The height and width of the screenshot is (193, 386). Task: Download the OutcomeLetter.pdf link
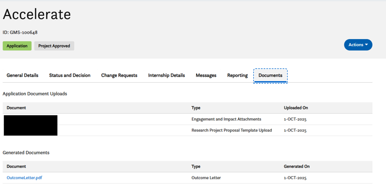24,178
